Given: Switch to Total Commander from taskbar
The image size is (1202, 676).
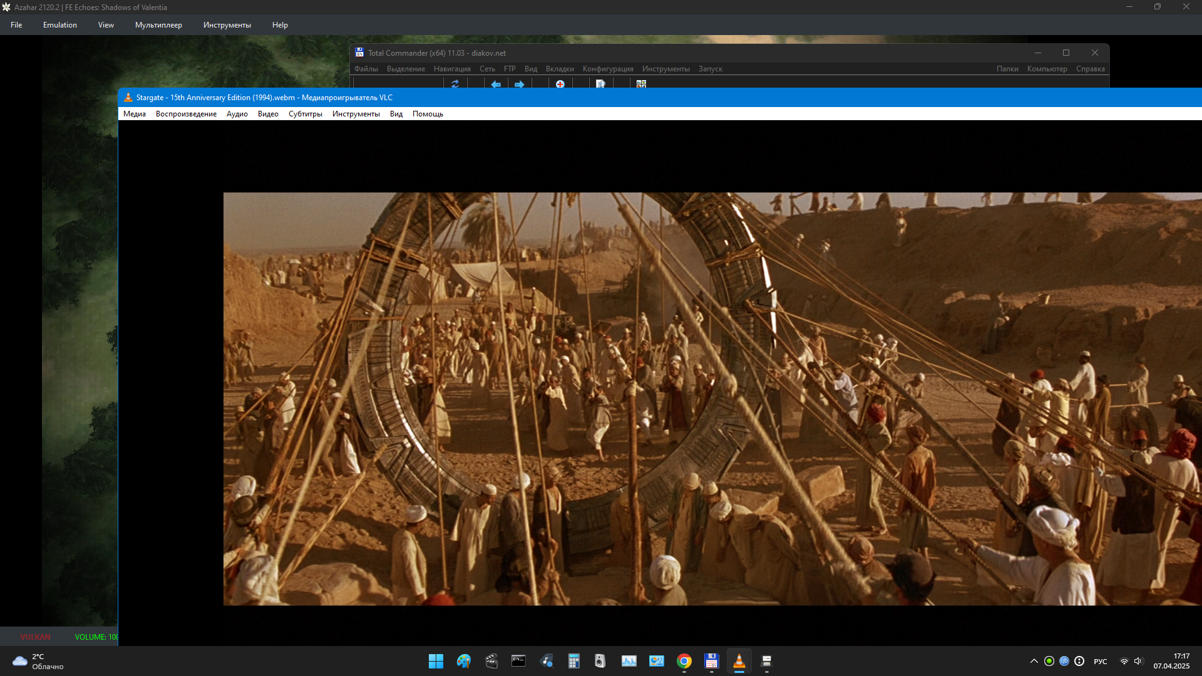Looking at the screenshot, I should [x=711, y=661].
